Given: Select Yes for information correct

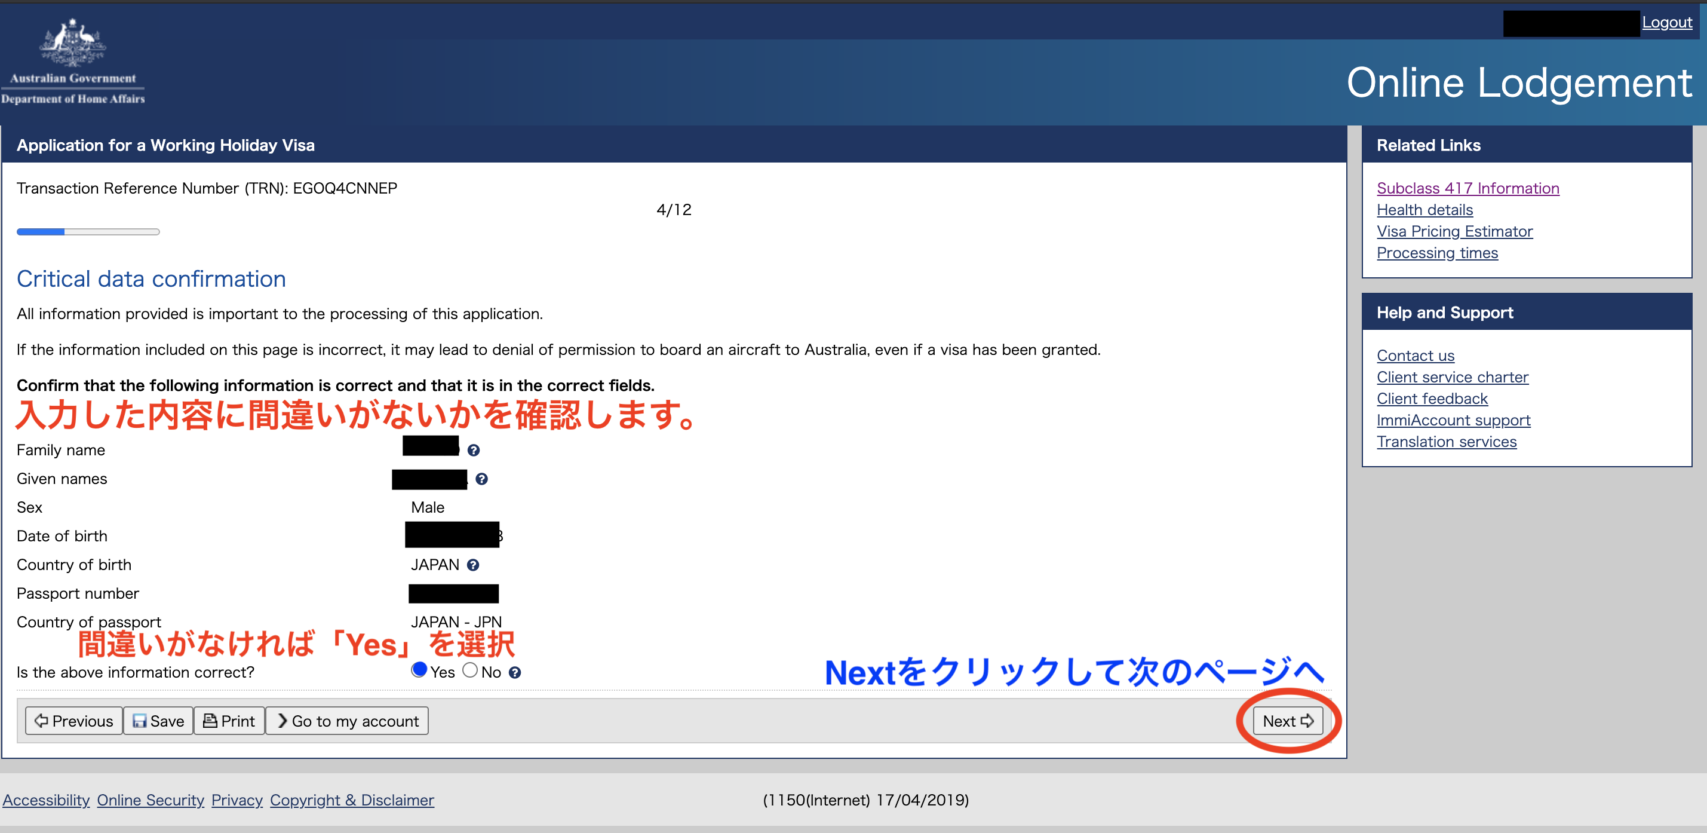Looking at the screenshot, I should point(419,670).
